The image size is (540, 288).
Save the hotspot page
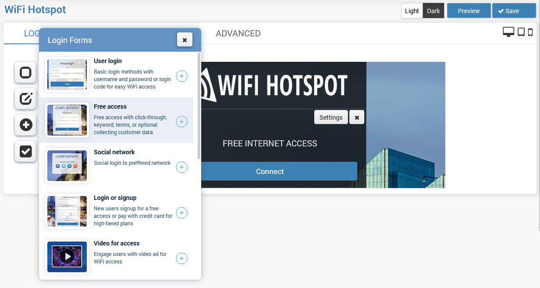coord(513,11)
